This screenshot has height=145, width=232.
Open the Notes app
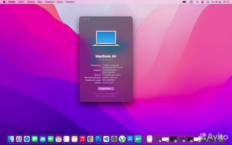[x=74, y=139]
